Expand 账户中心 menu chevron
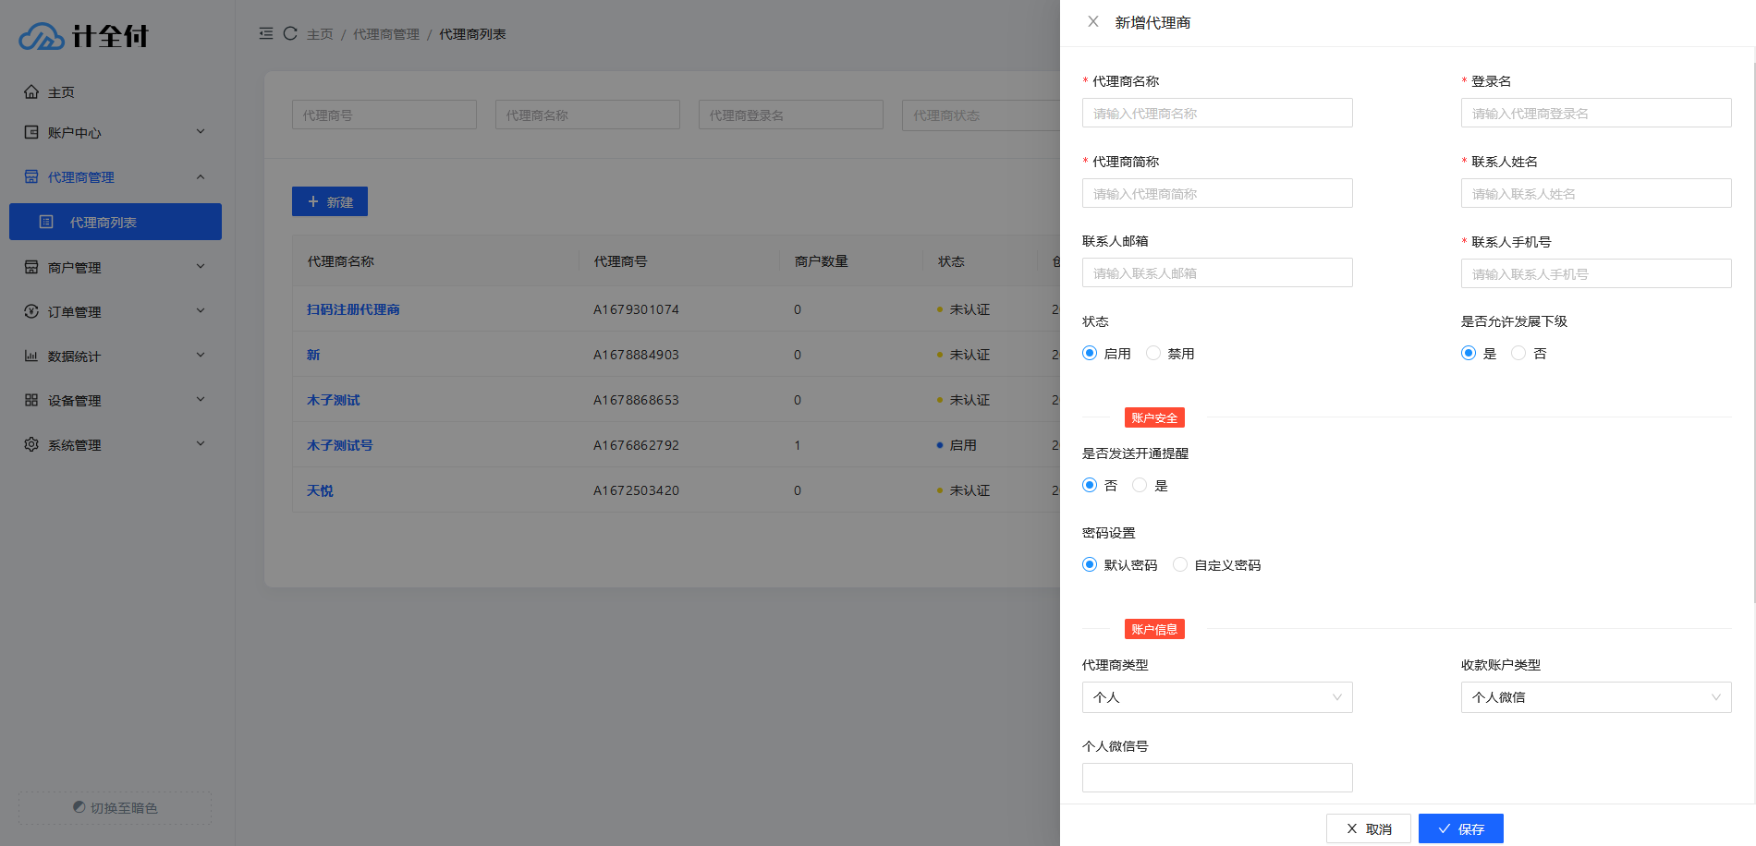Viewport: 1756px width, 846px height. (201, 132)
